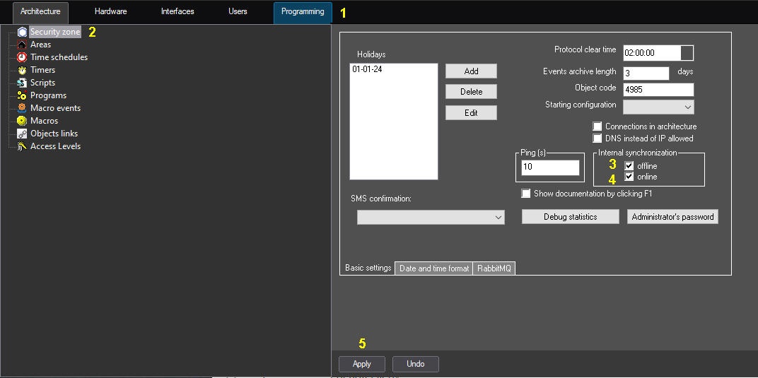Click the Debug statistics button

point(570,217)
